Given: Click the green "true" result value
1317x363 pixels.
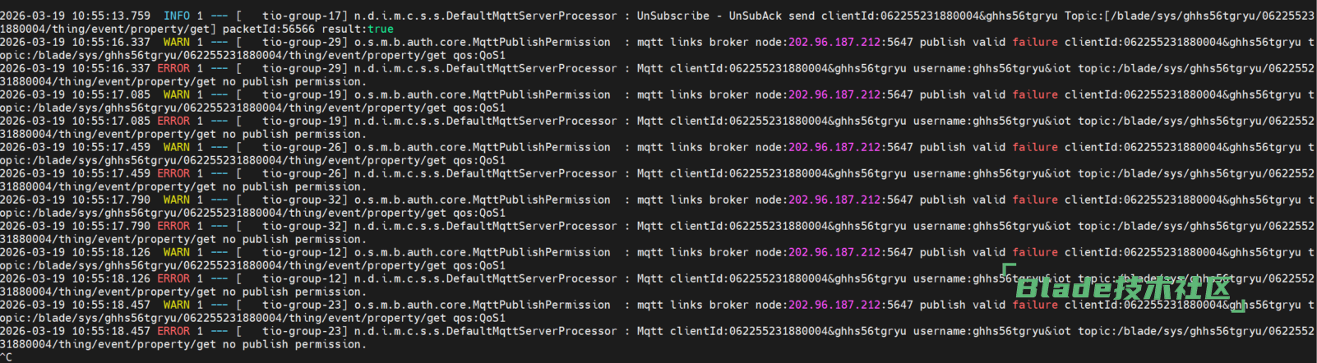Looking at the screenshot, I should pos(381,29).
